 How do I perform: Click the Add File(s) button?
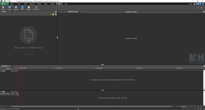pos(29,53)
